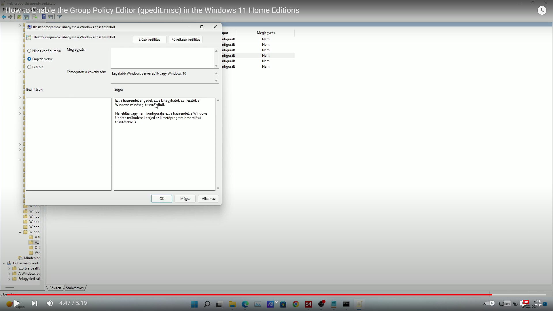Toggle the show/hide action pane icon

click(x=50, y=17)
